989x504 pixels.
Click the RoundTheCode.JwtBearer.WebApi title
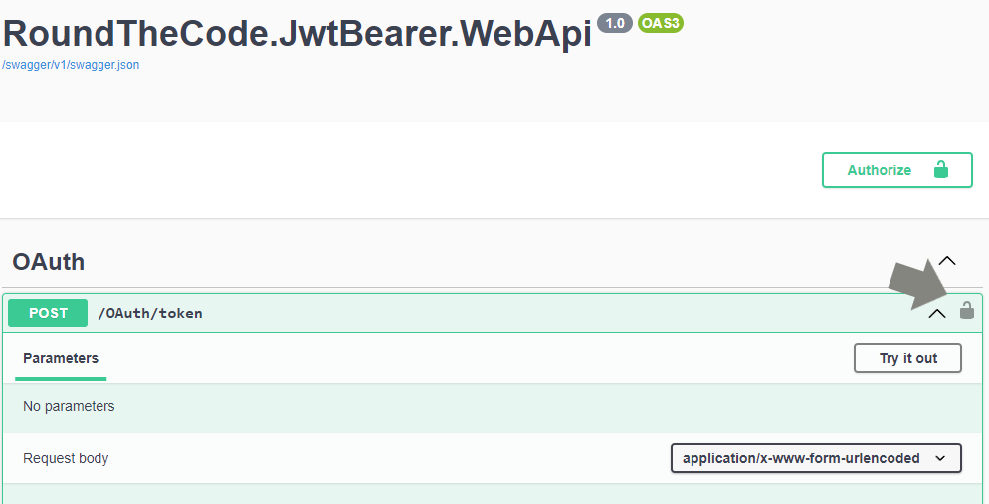[297, 34]
